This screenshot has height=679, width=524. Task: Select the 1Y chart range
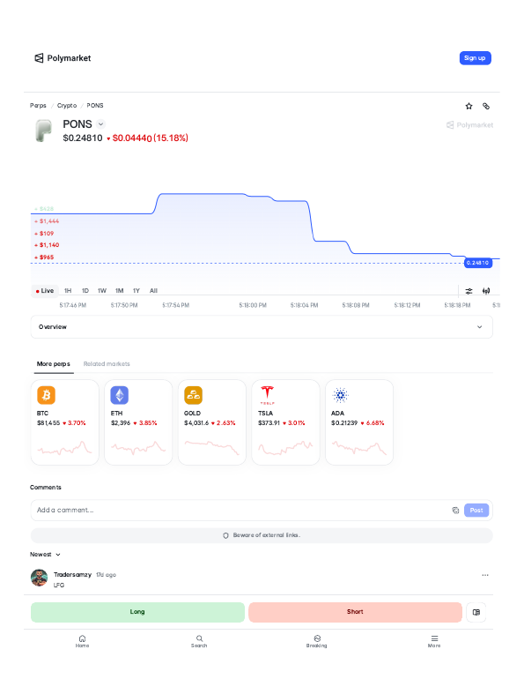137,291
